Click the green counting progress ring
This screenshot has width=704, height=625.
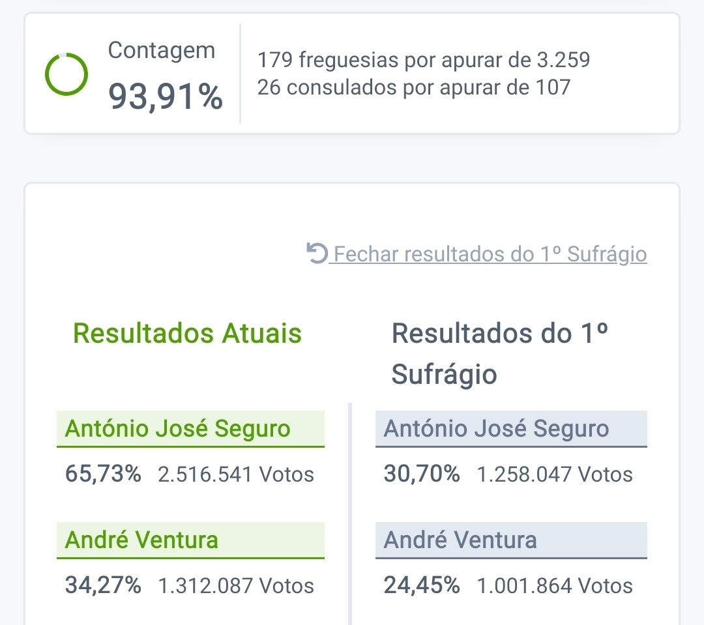[x=66, y=74]
